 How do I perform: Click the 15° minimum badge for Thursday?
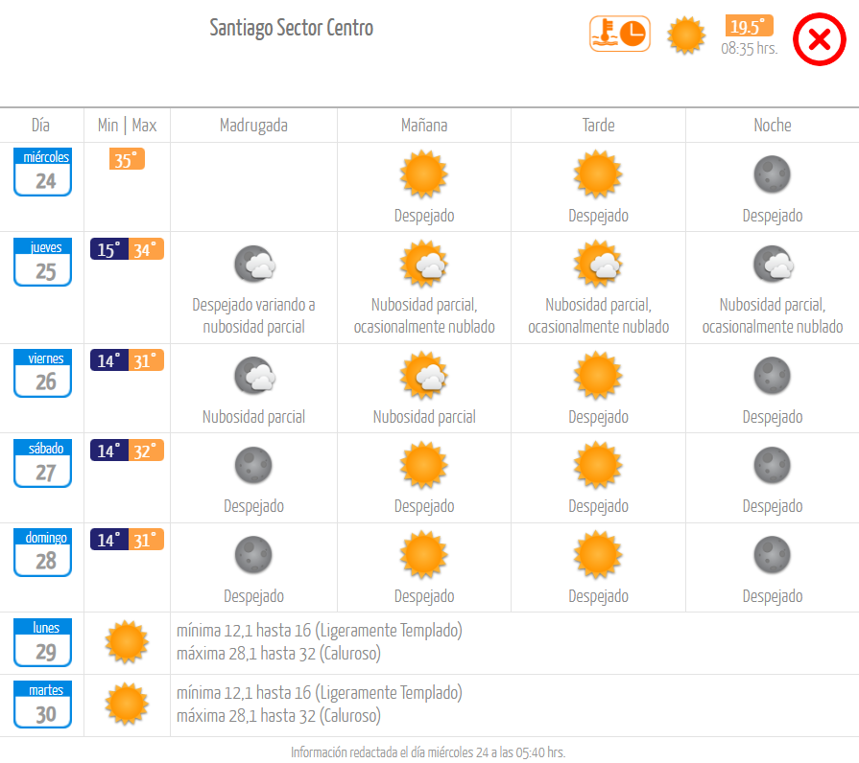click(109, 249)
